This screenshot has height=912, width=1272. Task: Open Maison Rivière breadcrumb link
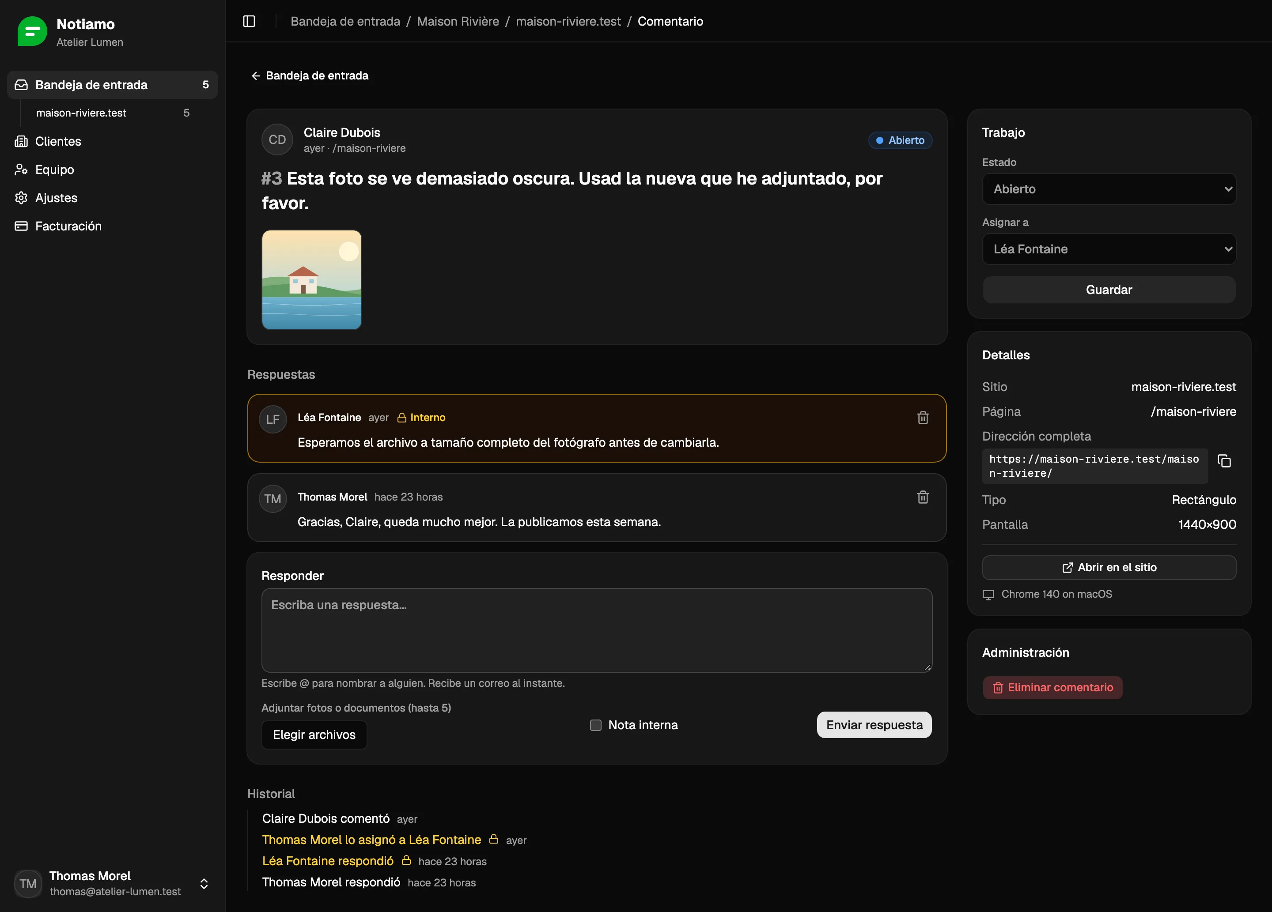click(x=458, y=21)
